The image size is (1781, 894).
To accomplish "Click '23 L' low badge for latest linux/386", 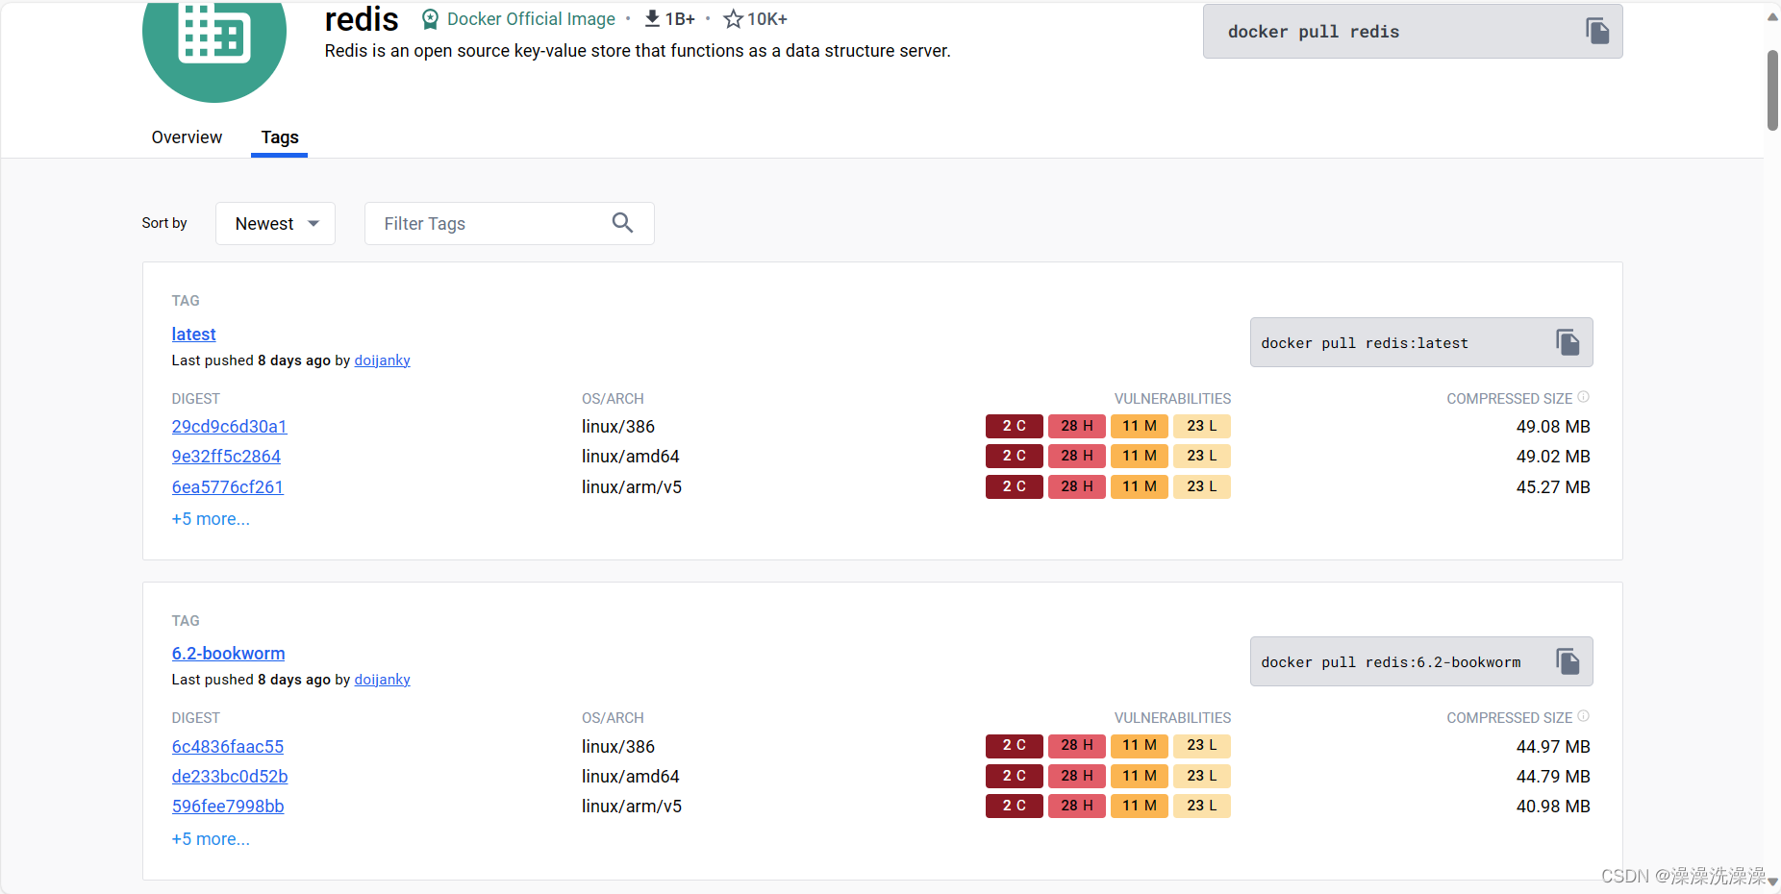I will [x=1201, y=426].
